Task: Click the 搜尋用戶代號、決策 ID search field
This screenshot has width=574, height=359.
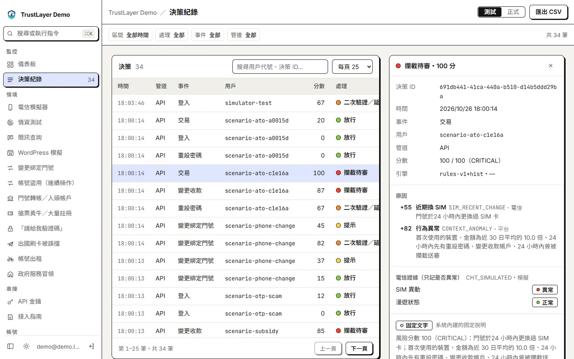Action: (x=280, y=67)
